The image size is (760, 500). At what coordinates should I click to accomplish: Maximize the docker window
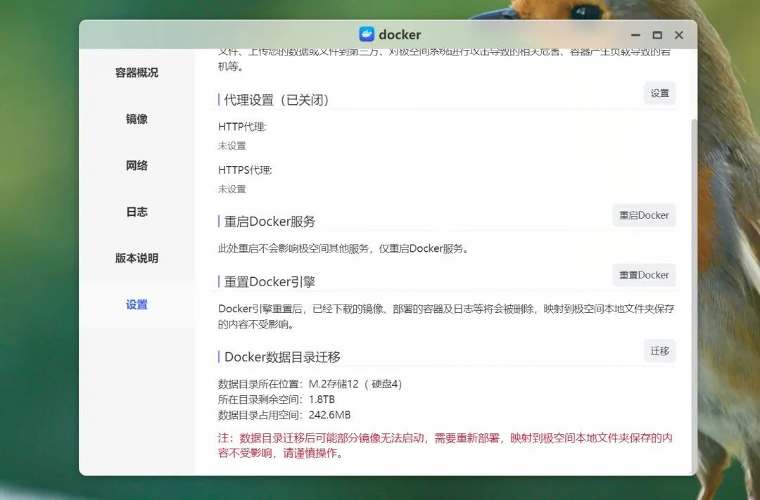point(657,35)
